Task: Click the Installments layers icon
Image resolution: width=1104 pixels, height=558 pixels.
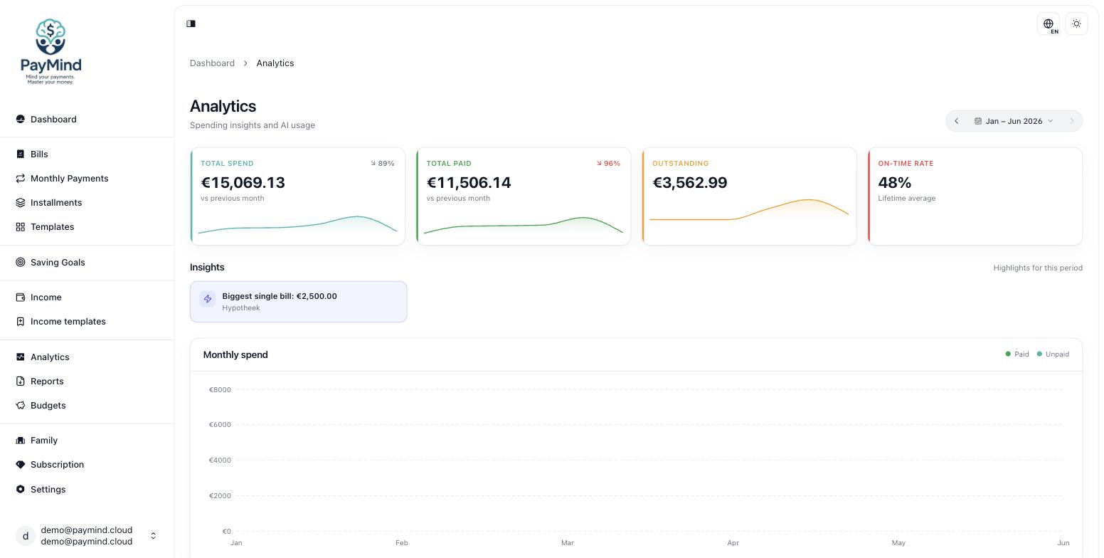Action: (x=20, y=202)
